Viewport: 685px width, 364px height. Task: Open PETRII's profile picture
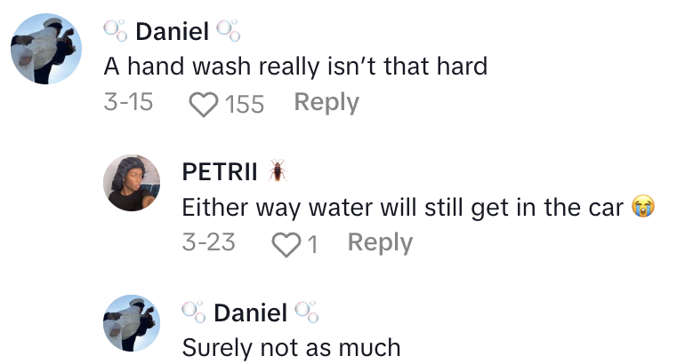[133, 183]
